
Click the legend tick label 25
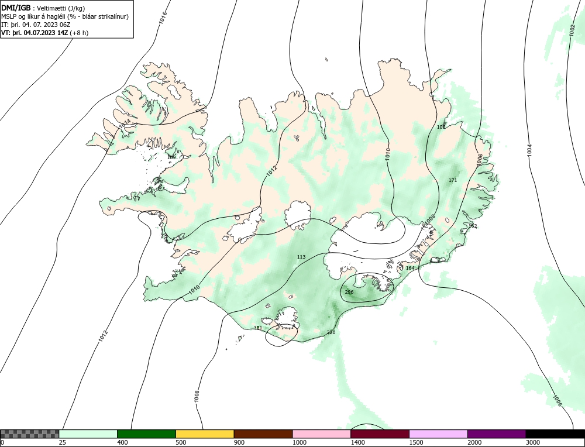(63, 442)
